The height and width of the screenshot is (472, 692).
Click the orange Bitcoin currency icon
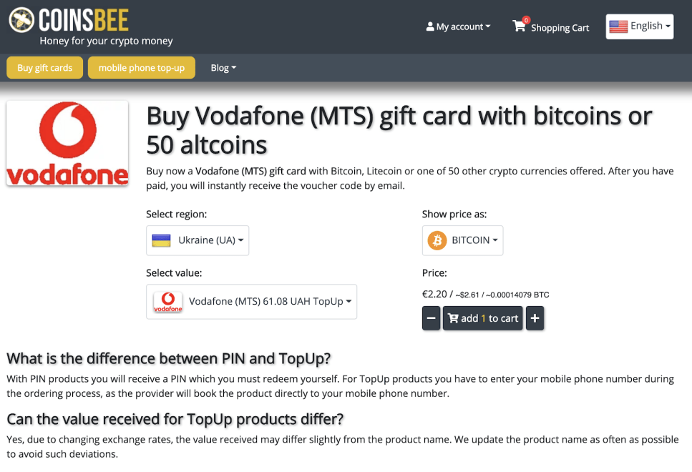pyautogui.click(x=437, y=240)
